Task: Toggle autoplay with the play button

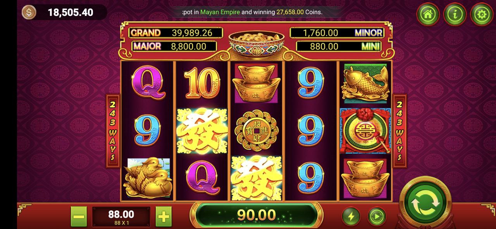Action: pyautogui.click(x=377, y=216)
